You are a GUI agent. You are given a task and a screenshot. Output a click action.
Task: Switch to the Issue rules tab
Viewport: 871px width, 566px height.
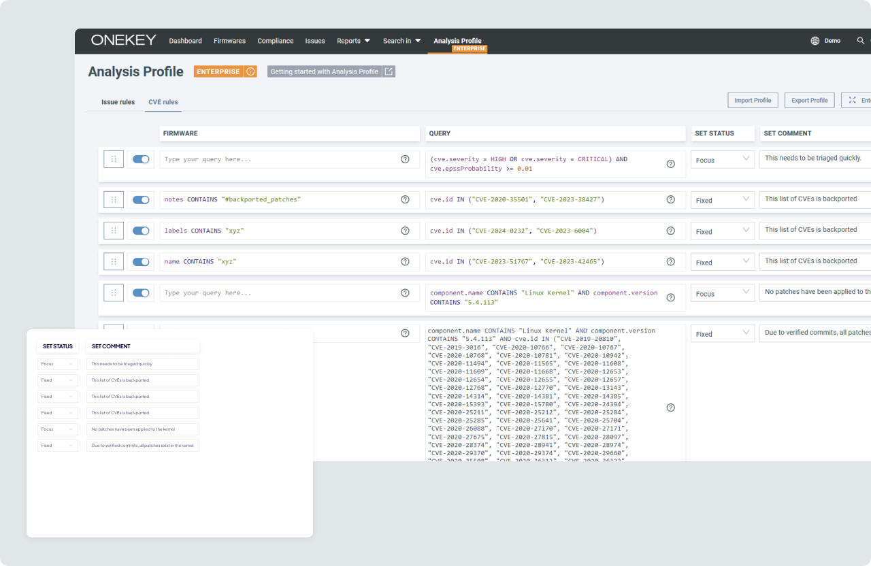pyautogui.click(x=118, y=102)
